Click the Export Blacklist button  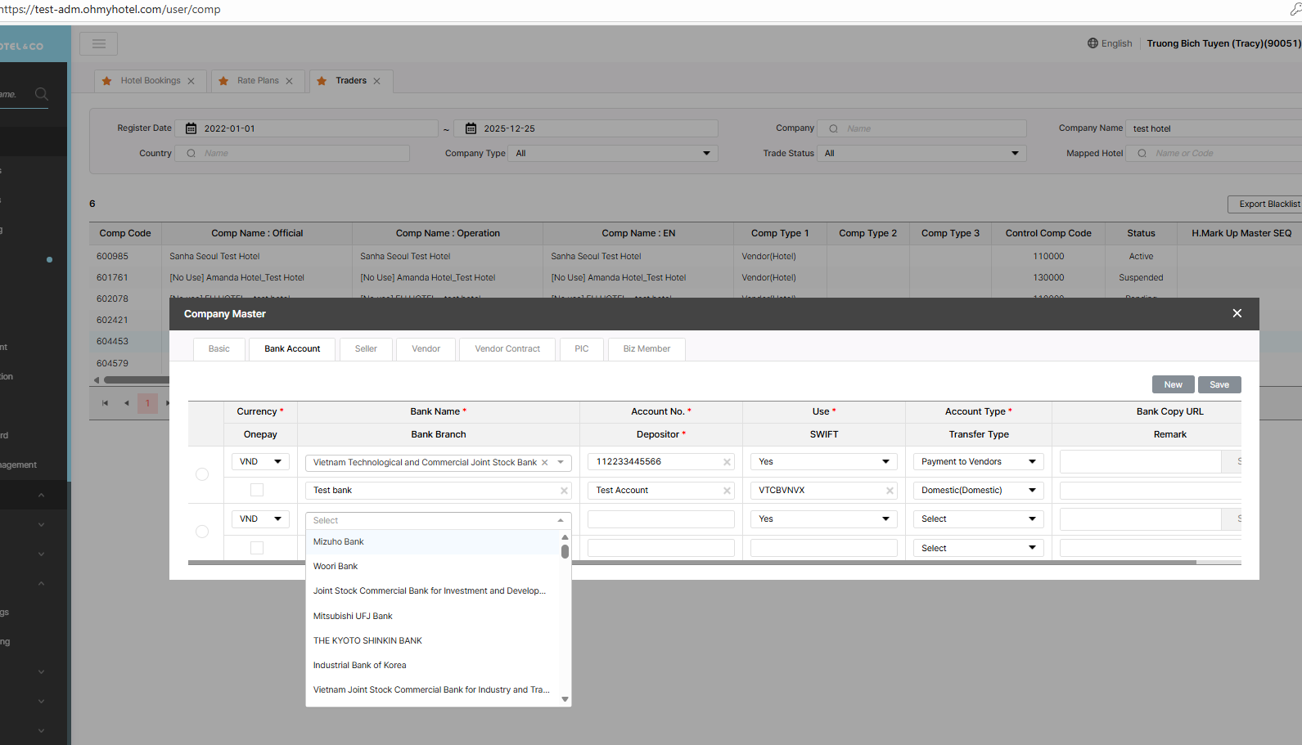click(x=1268, y=204)
